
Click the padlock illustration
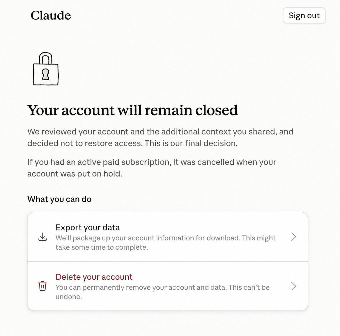coord(46,69)
